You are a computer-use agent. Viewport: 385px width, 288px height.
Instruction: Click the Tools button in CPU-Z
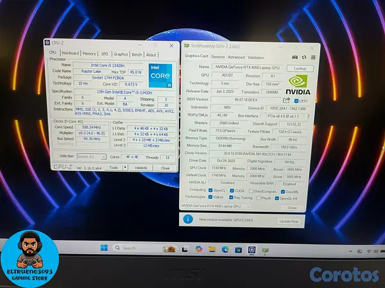(x=114, y=168)
